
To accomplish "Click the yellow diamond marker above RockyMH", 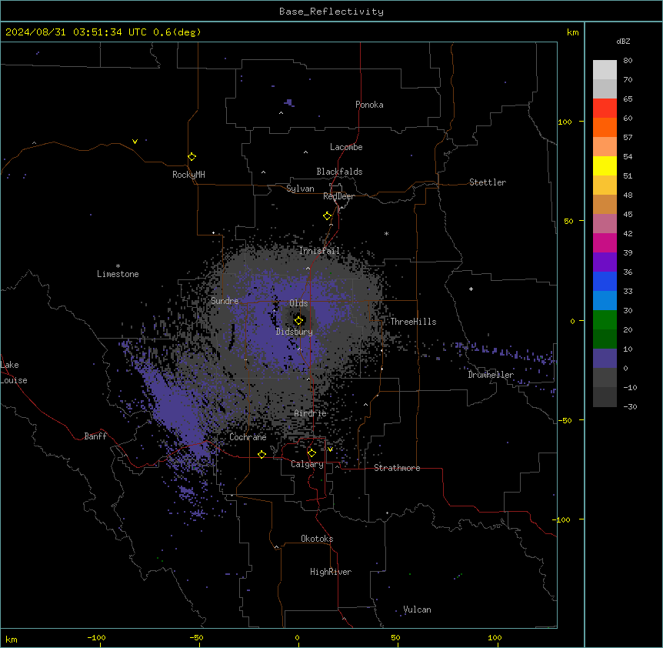I will pos(192,156).
